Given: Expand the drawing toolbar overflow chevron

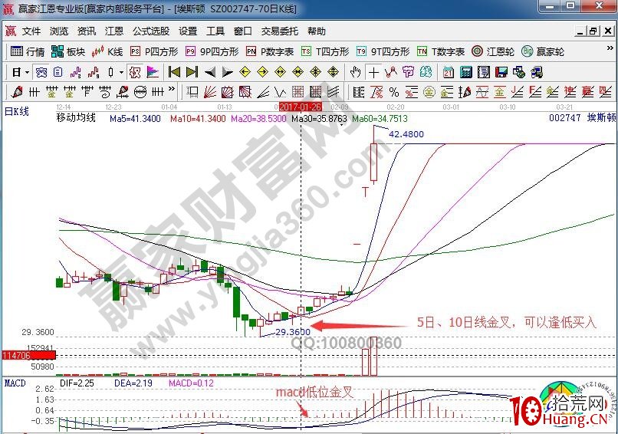Looking at the screenshot, I should tap(172, 89).
